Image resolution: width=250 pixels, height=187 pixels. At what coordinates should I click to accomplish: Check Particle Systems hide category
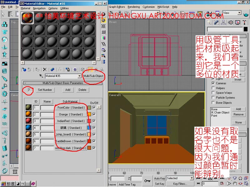tap(213, 98)
